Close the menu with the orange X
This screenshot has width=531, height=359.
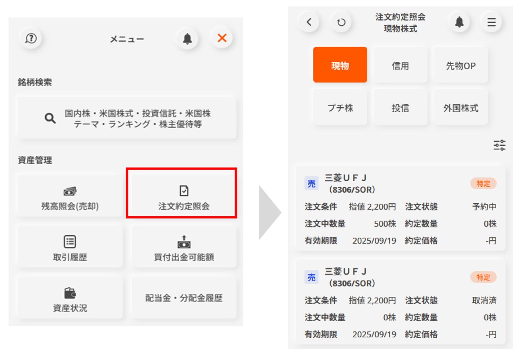[x=222, y=38]
